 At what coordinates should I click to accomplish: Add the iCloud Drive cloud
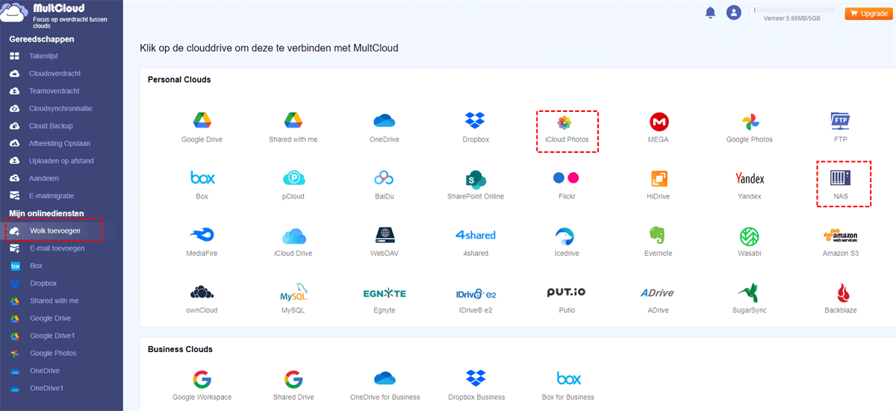tap(293, 236)
